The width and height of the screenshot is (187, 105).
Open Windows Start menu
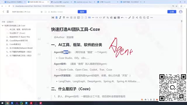(x=2, y=103)
